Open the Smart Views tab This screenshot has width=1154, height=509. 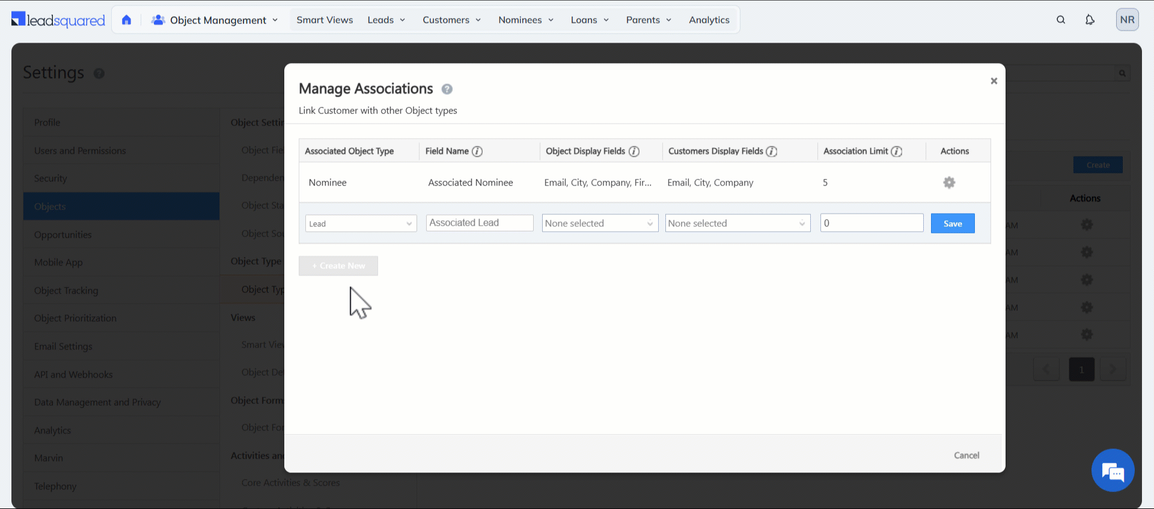pos(325,20)
